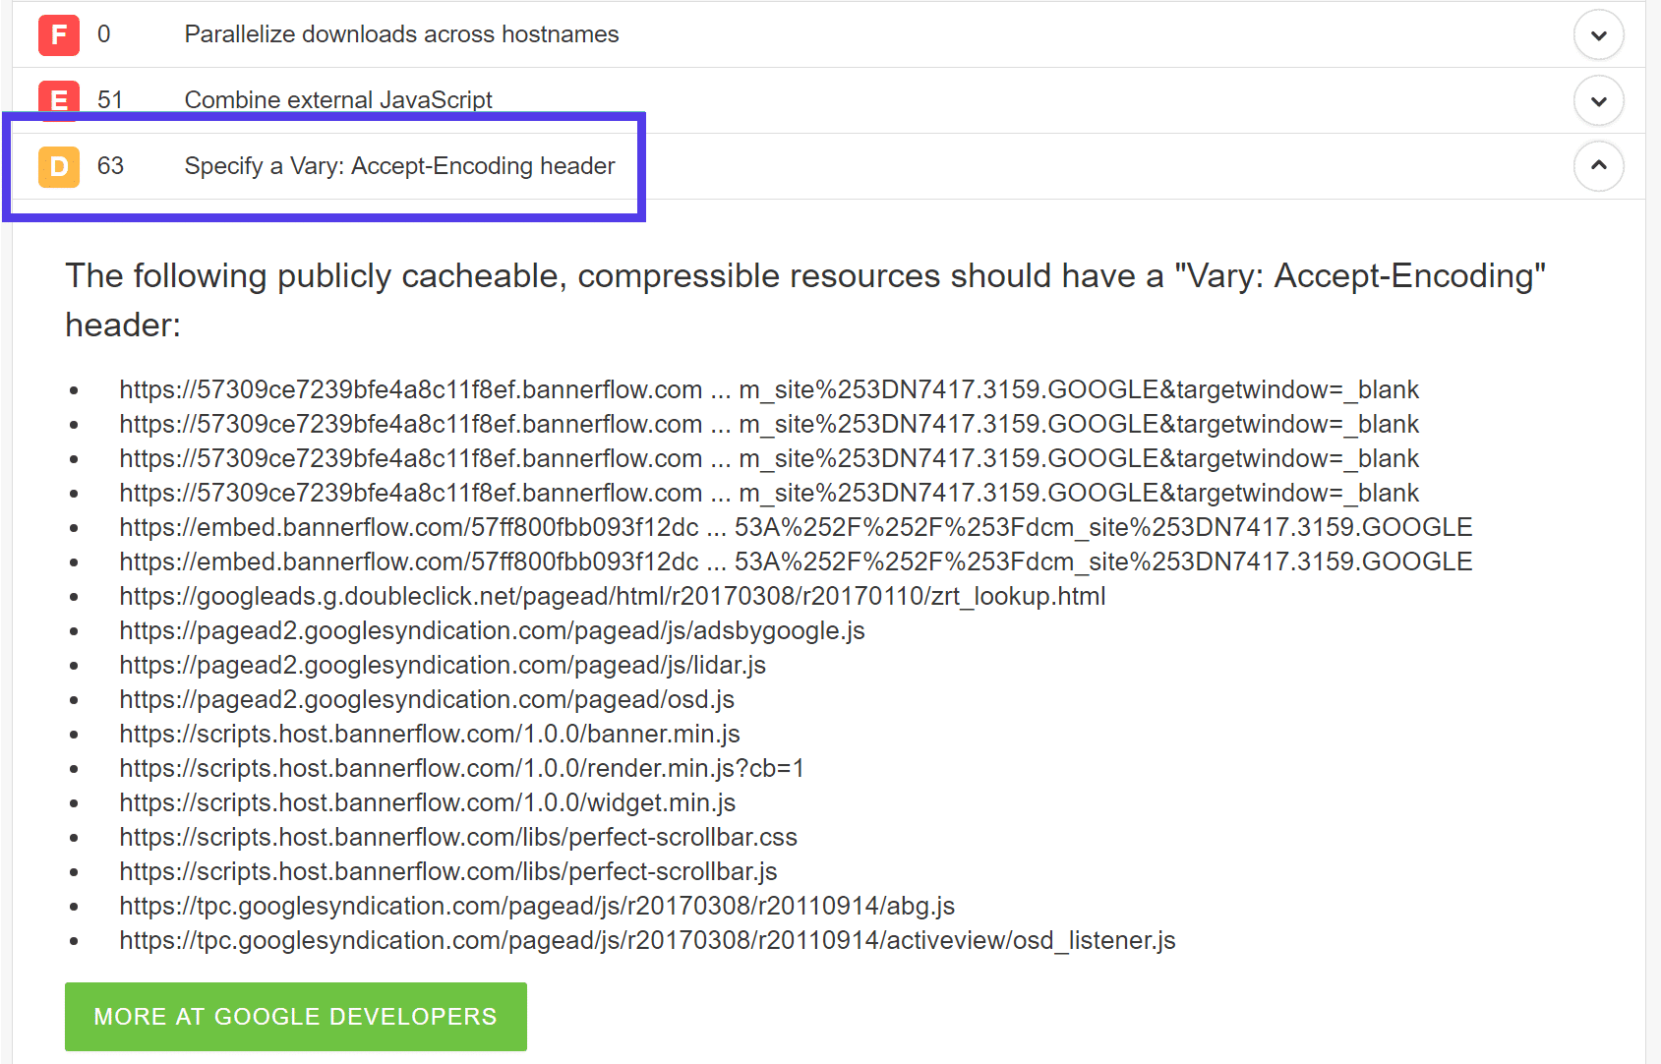Collapse the Specify a Vary: Accept-Encoding header section
1661x1064 pixels.
coord(1598,166)
